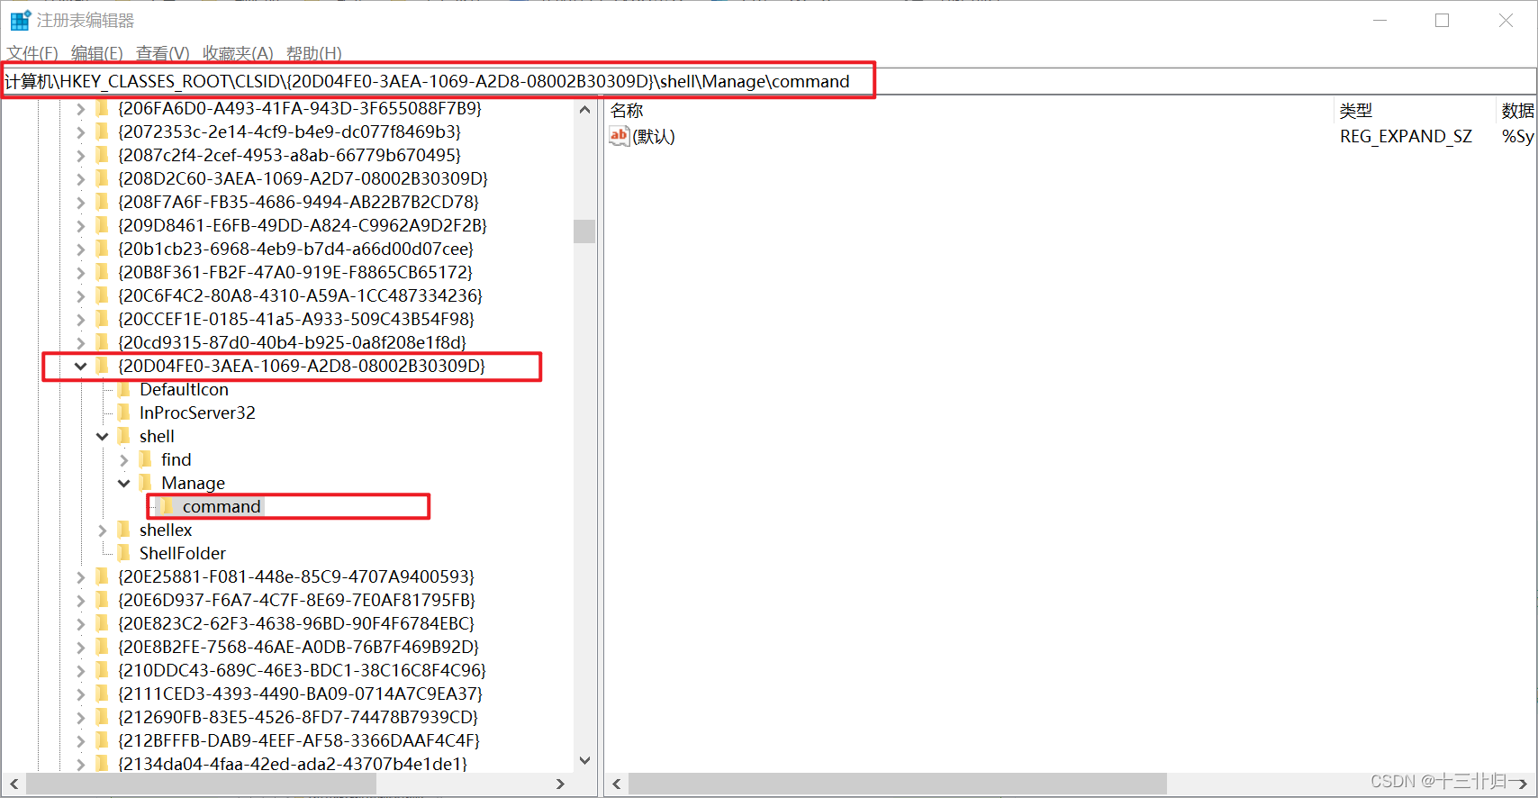1538x798 pixels.
Task: Expand the shellex subkey
Action: coord(102,530)
